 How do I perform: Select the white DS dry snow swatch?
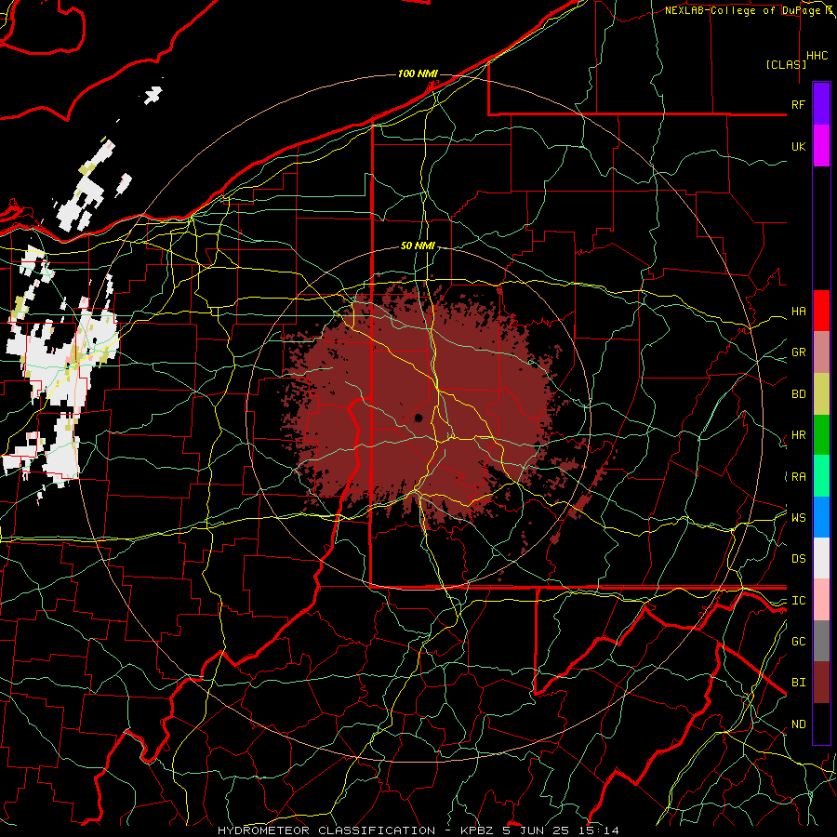tap(821, 558)
